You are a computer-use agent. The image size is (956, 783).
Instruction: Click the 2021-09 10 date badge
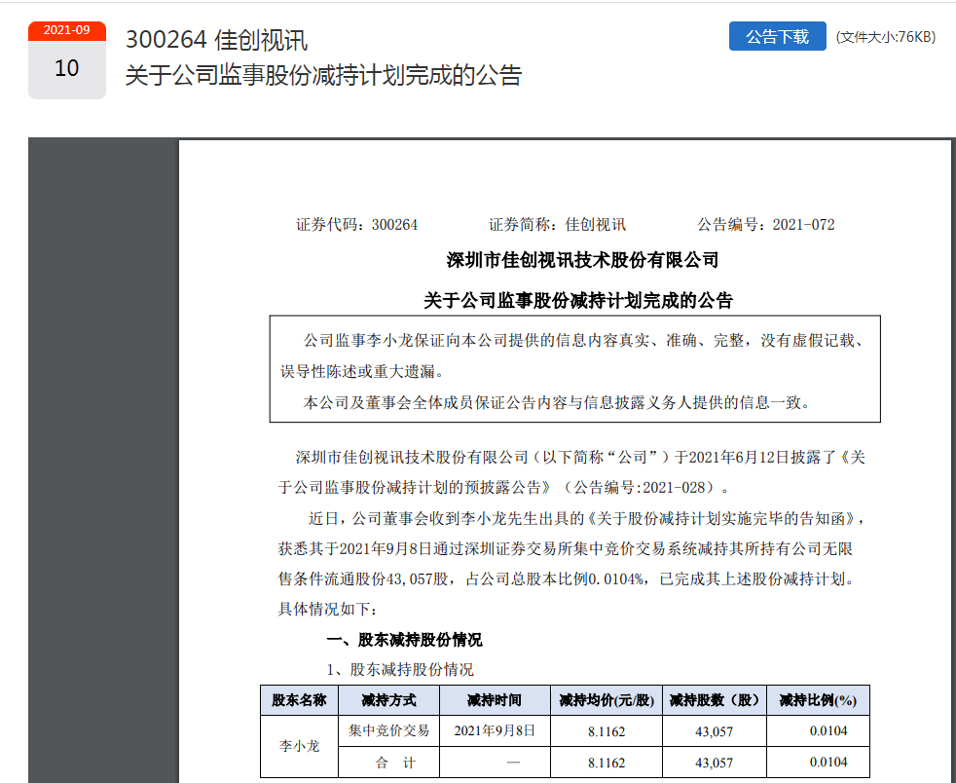click(67, 59)
